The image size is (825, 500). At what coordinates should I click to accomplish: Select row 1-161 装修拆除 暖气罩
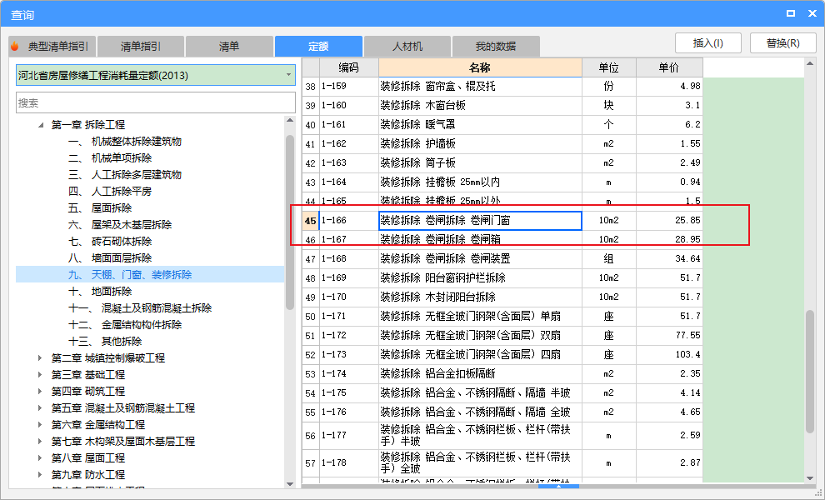[x=502, y=125]
